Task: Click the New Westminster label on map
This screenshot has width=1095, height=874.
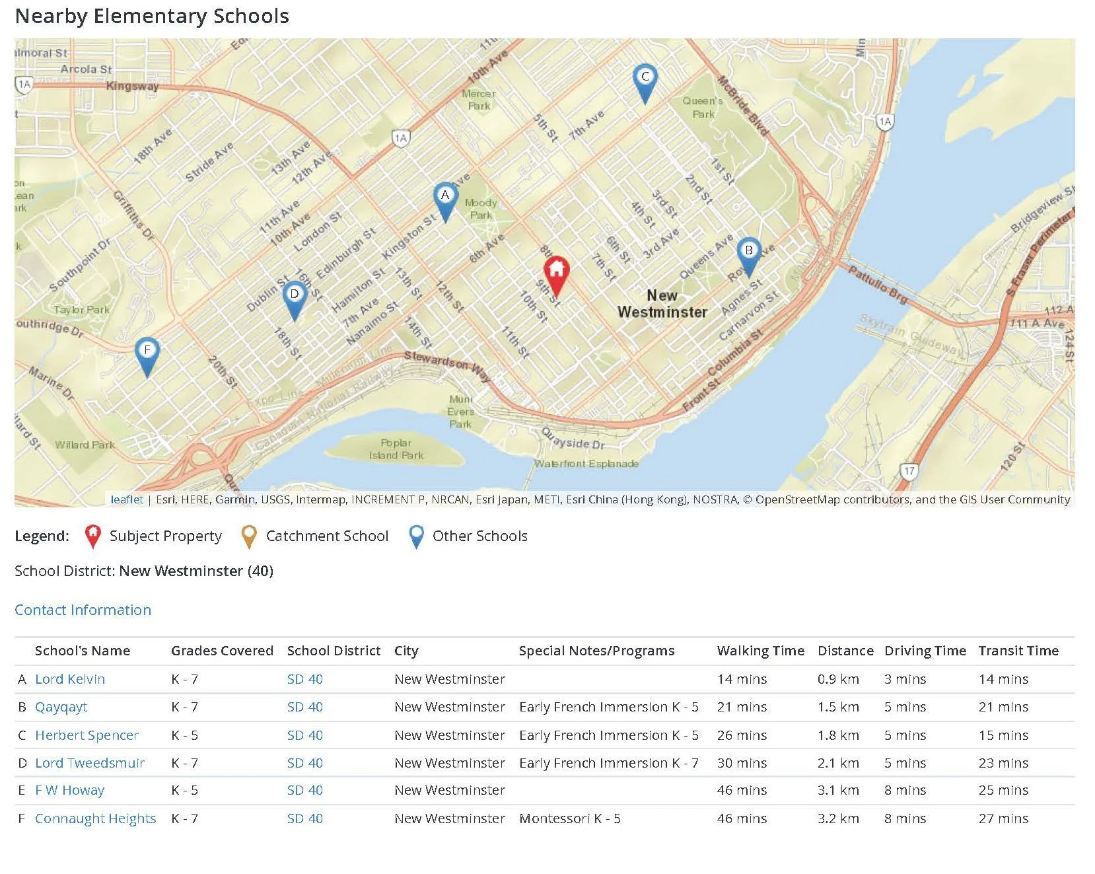Action: 662,304
